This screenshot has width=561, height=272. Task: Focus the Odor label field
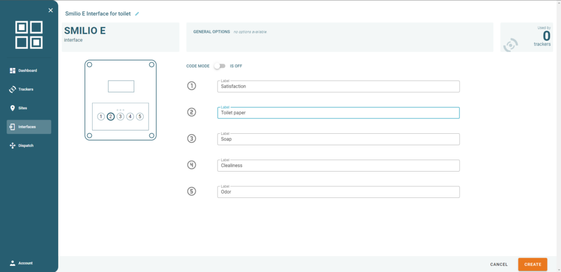tap(339, 192)
